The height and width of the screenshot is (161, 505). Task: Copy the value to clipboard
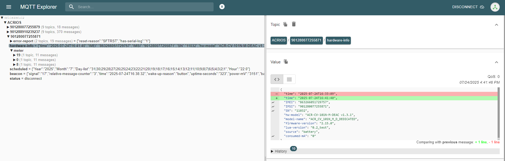(x=286, y=62)
